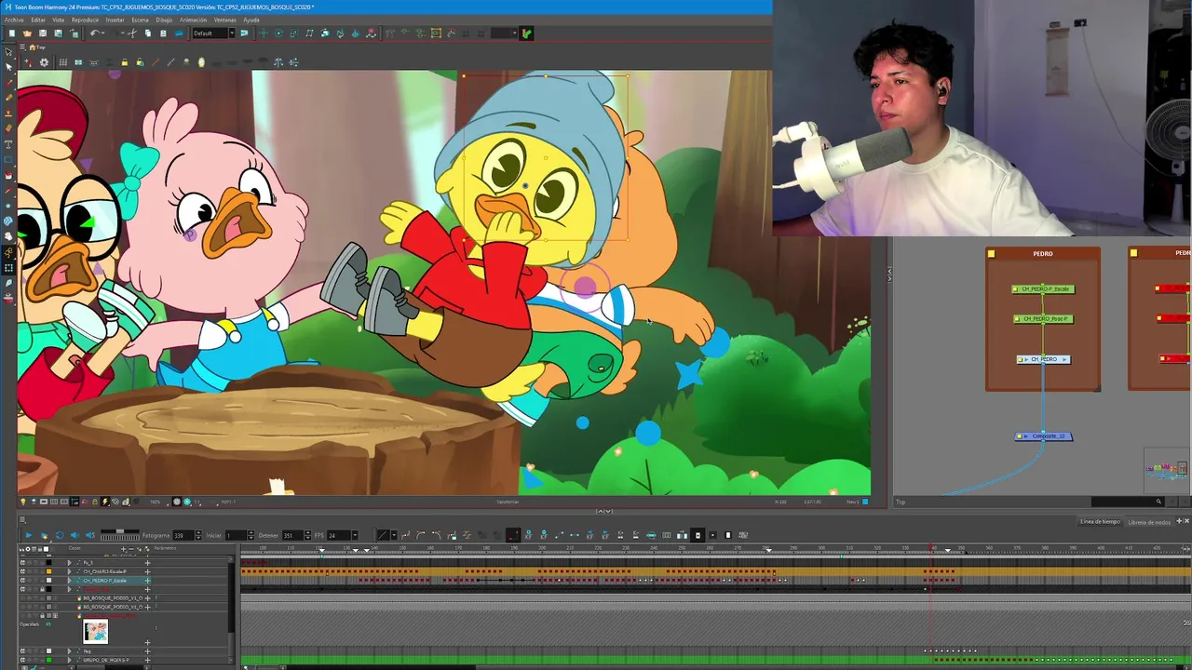
Task: Click the layer thumbnail preview in timeline
Action: pyautogui.click(x=96, y=632)
